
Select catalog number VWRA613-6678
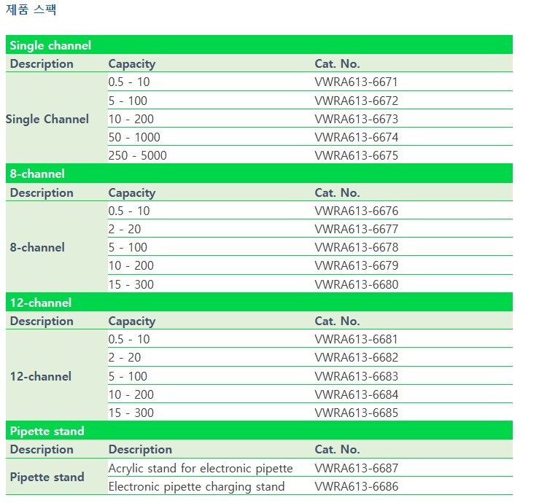click(356, 247)
